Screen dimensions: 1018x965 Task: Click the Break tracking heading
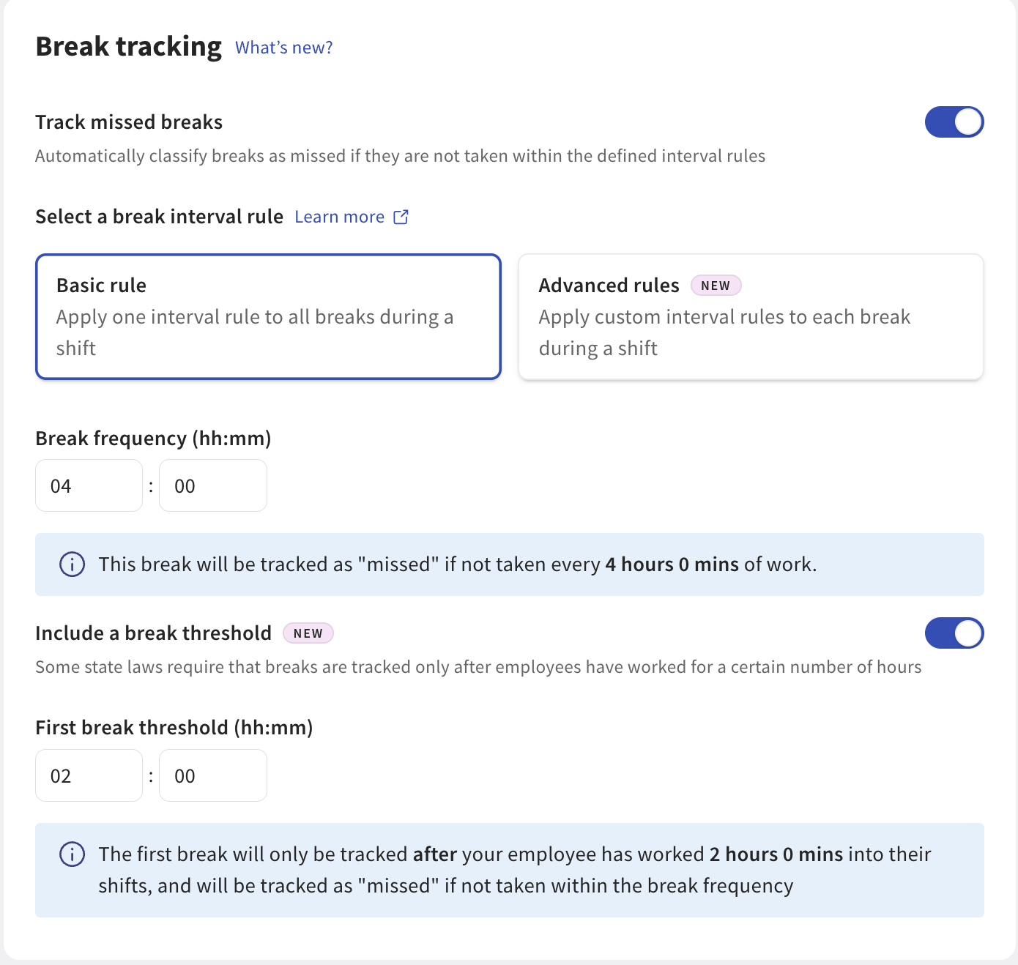(x=129, y=47)
